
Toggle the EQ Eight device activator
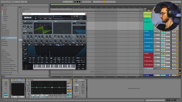tap(27, 80)
